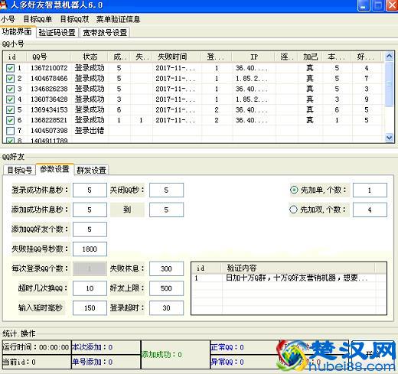Image resolution: width=398 pixels, height=374 pixels.
Task: Click the 添加QQ好友个数 input field
Action: click(90, 229)
